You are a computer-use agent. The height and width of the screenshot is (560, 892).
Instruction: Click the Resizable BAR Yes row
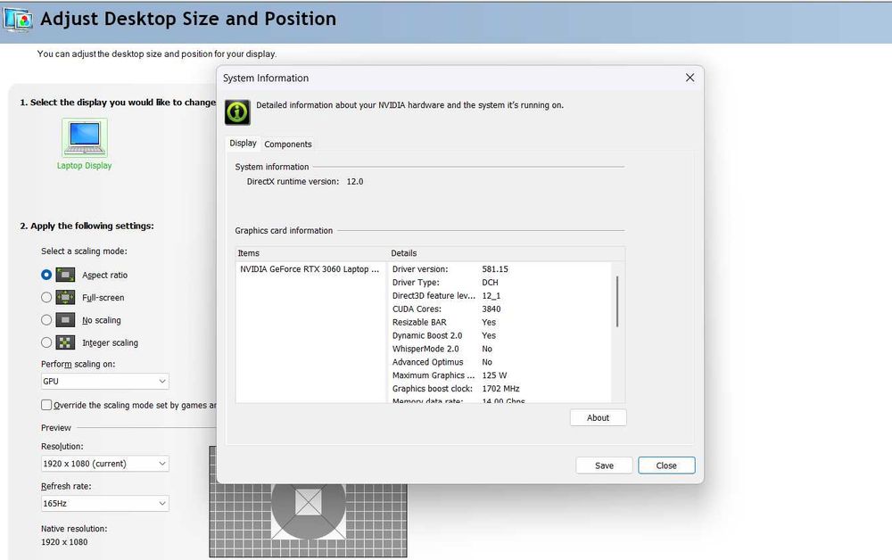500,322
